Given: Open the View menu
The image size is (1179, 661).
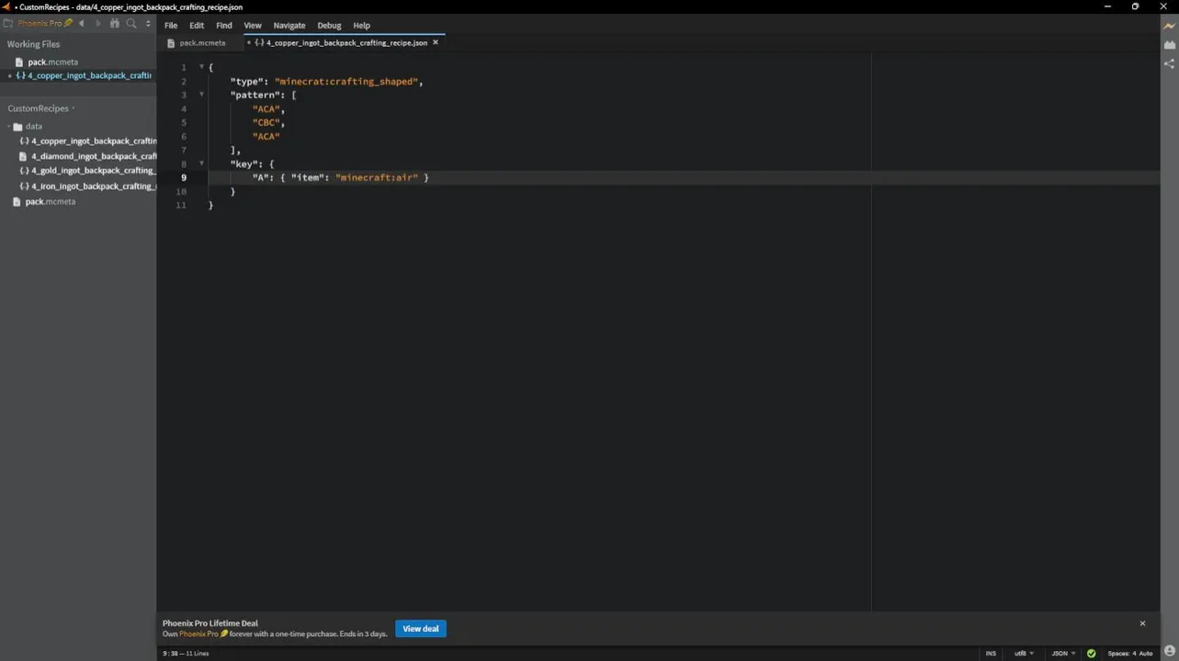Looking at the screenshot, I should [x=253, y=26].
